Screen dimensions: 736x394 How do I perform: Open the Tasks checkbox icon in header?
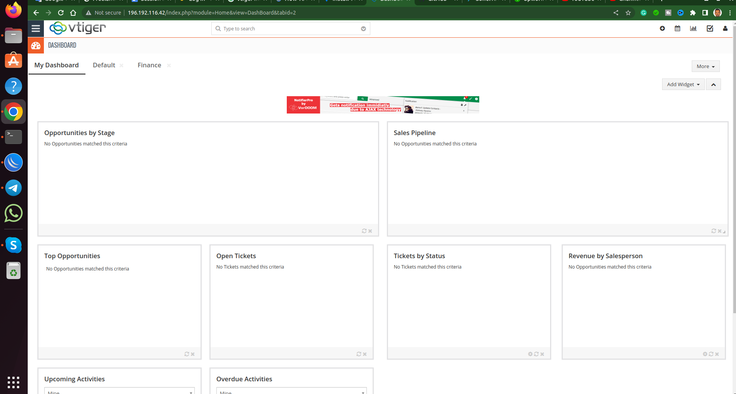coord(710,28)
